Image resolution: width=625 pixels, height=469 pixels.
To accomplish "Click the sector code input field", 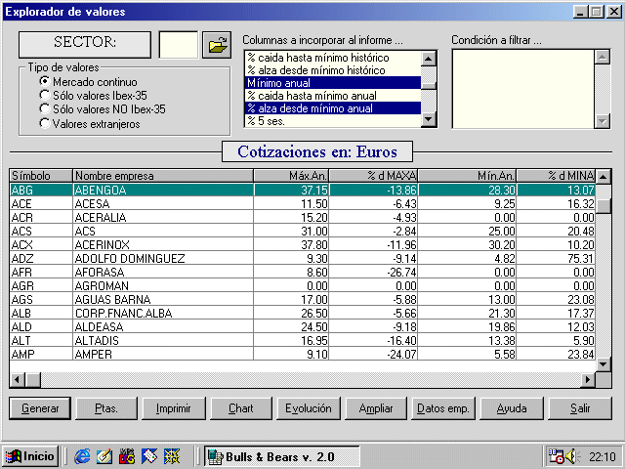I will 178,45.
